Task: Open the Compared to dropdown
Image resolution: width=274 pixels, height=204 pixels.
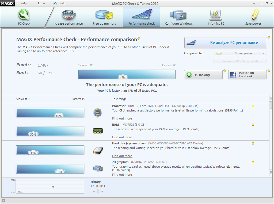Action: point(240,53)
